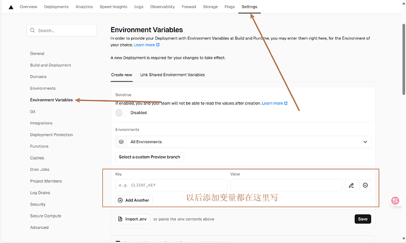
Task: Click the page vertical scrollbar thumb
Action: (404, 59)
